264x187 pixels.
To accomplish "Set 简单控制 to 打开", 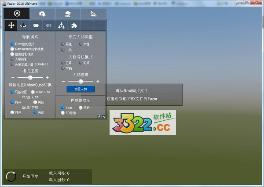I will pos(16,112).
